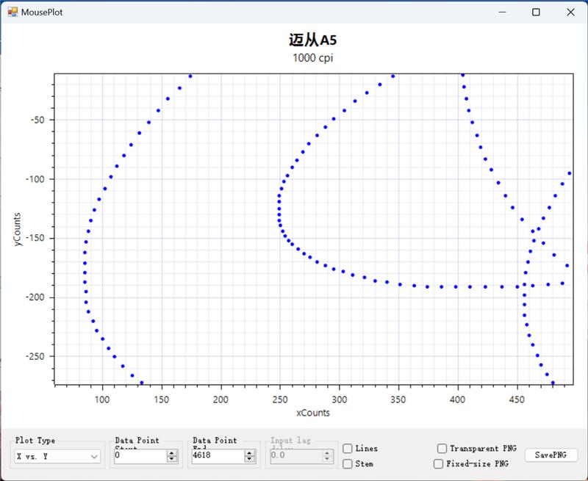Click the xCounts axis label
The width and height of the screenshot is (588, 481).
point(313,413)
